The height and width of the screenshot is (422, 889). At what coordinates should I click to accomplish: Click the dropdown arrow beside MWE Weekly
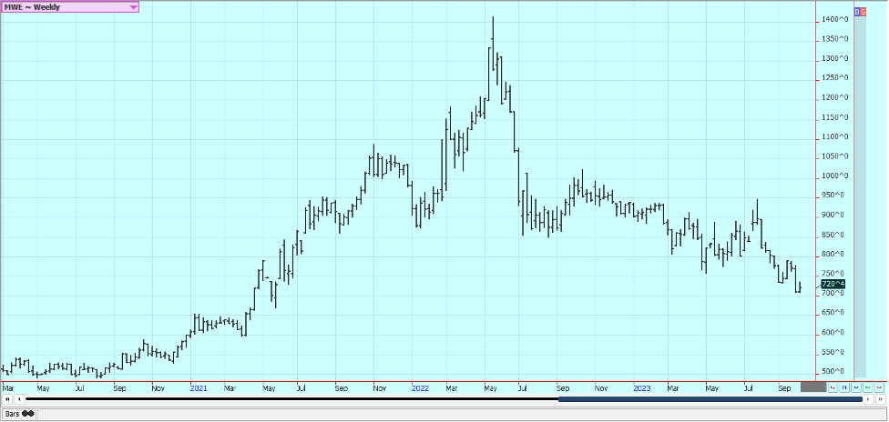133,7
